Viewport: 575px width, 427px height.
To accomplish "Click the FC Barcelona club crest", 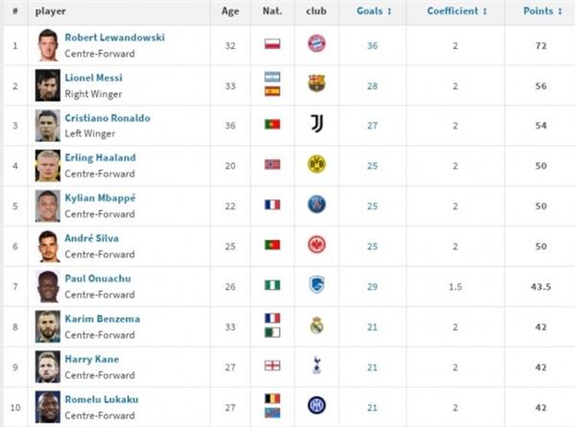I will (316, 83).
